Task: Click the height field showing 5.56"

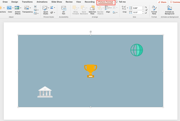Action: (137, 8)
